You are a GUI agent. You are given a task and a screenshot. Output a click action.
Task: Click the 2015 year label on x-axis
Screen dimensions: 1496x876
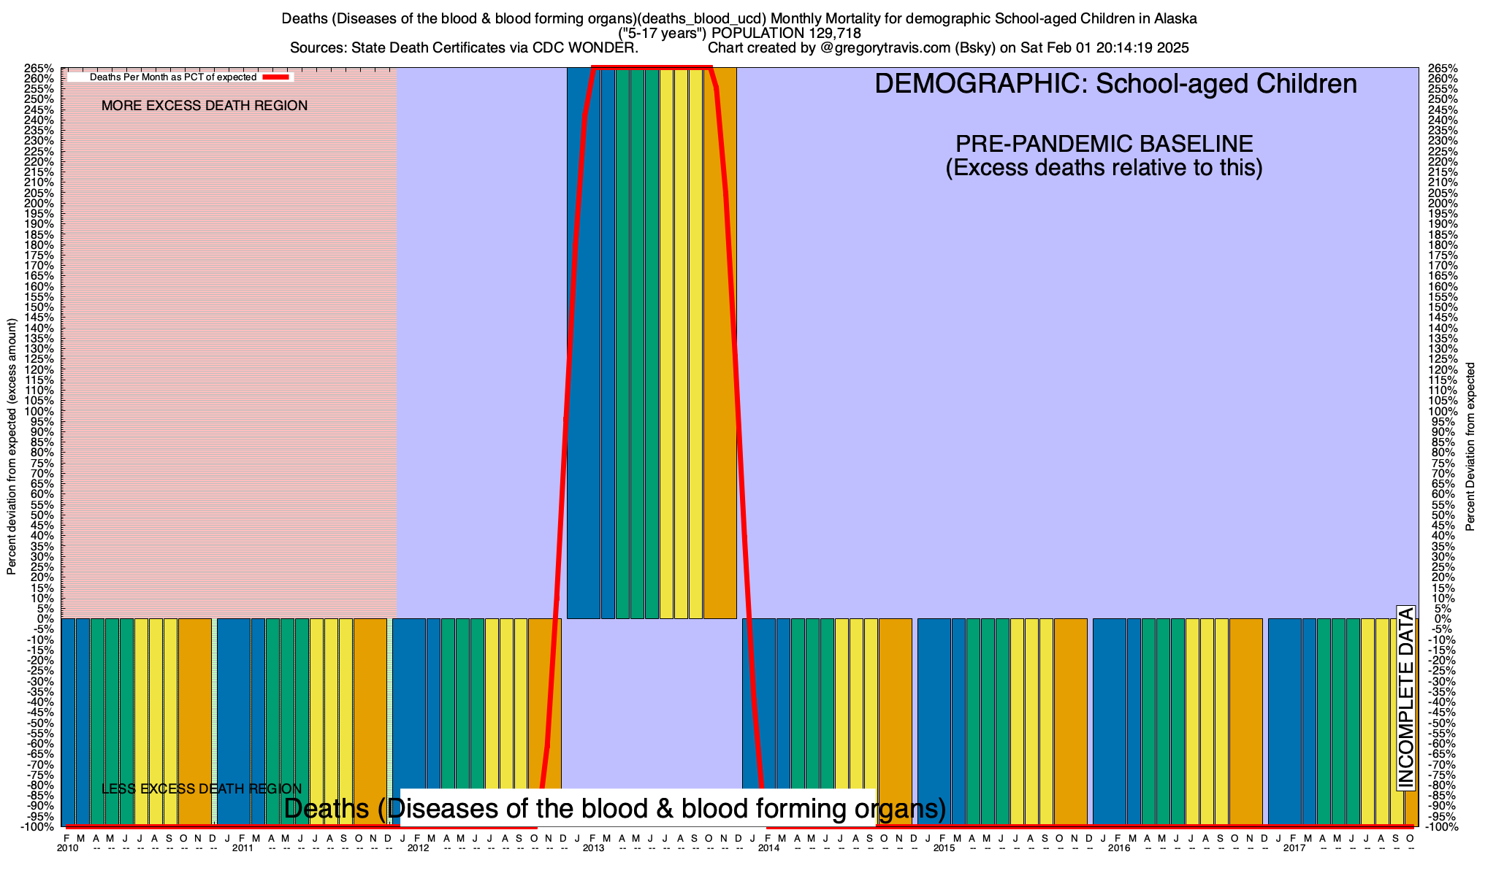(944, 848)
